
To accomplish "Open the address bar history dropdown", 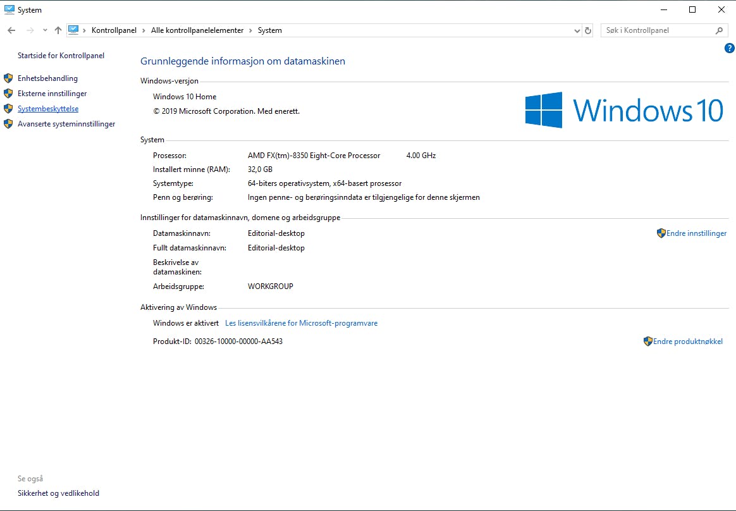I will pyautogui.click(x=577, y=30).
